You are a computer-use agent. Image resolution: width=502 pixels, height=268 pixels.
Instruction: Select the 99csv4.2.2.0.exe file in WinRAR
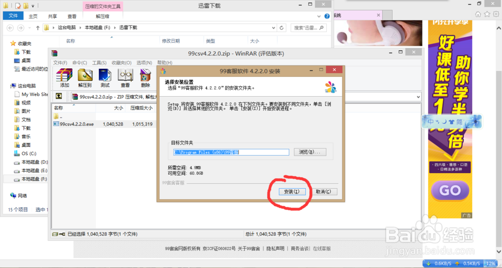click(x=74, y=124)
